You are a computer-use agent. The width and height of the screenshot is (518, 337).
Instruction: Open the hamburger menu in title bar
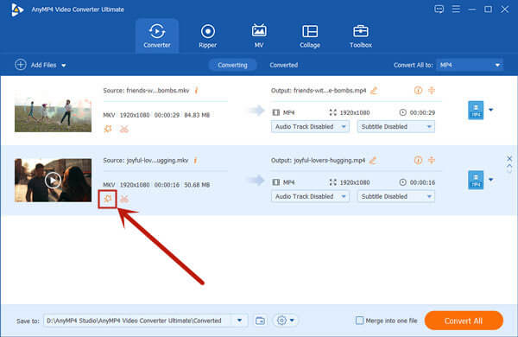click(456, 10)
